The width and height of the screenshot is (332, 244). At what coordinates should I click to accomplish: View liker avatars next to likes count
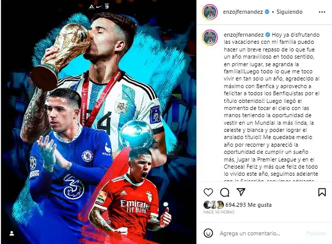(x=213, y=205)
